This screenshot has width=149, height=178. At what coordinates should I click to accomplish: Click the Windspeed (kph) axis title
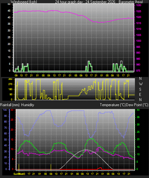tap(24, 2)
